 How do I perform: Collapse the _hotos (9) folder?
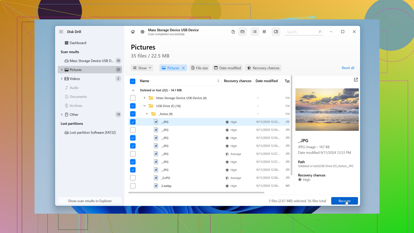pos(147,114)
